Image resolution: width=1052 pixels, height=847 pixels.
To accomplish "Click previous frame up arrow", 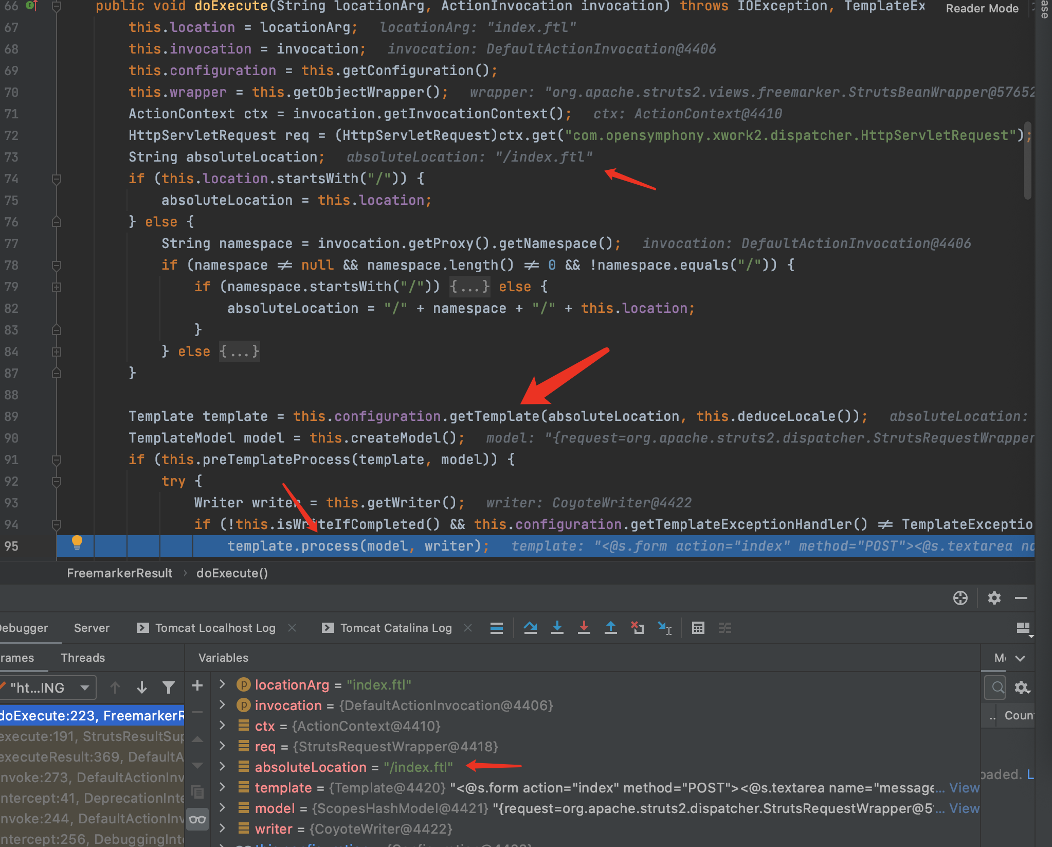I will click(115, 687).
